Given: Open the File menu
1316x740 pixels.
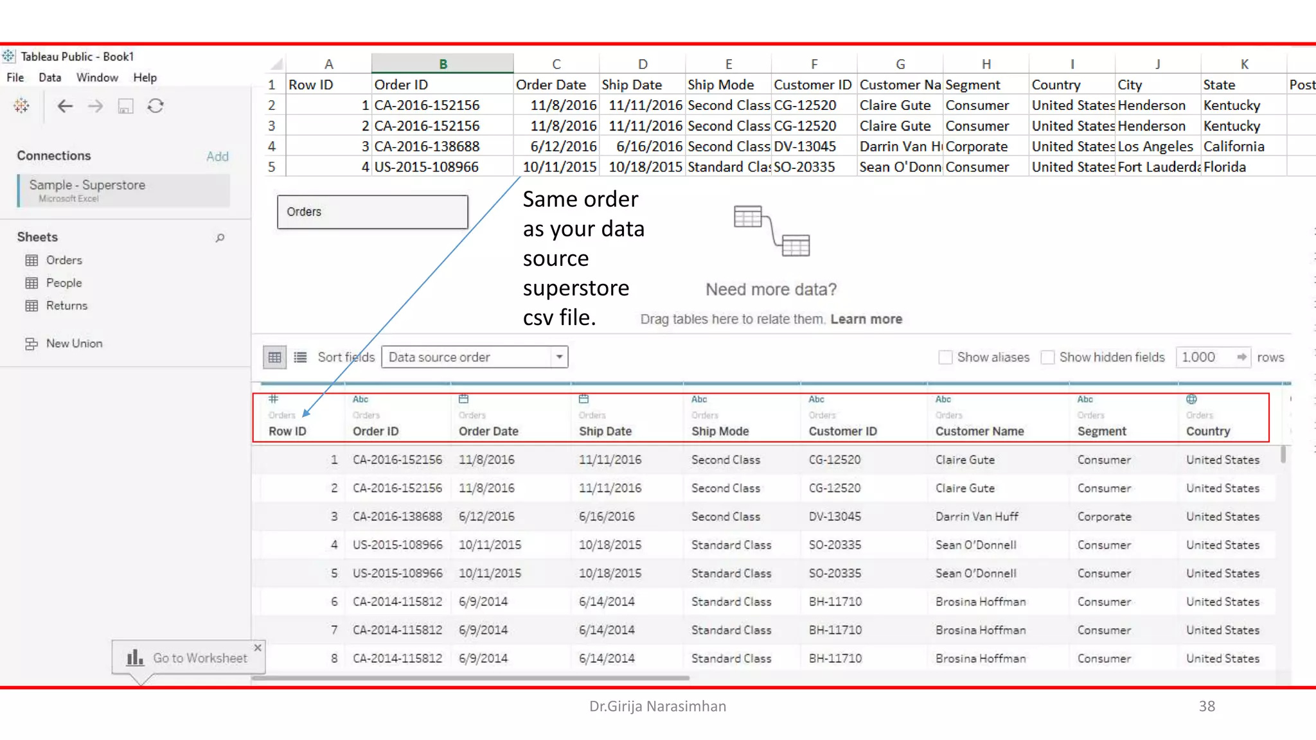Looking at the screenshot, I should (15, 78).
